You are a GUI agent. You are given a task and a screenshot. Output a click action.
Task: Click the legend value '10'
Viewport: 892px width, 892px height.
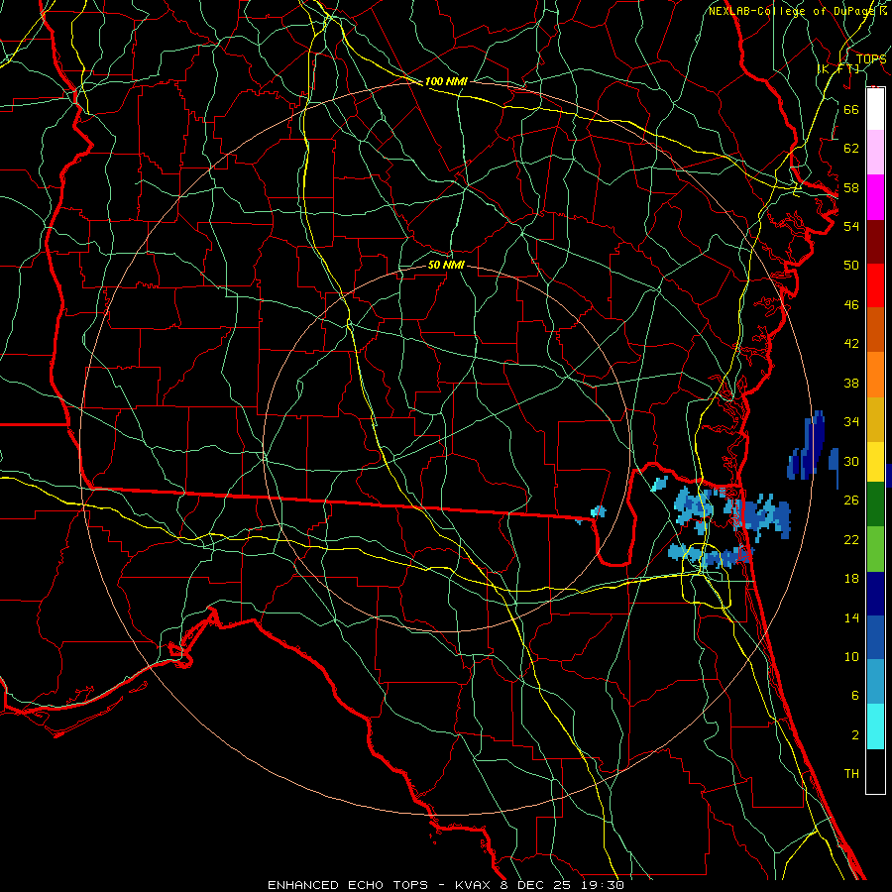tap(851, 656)
